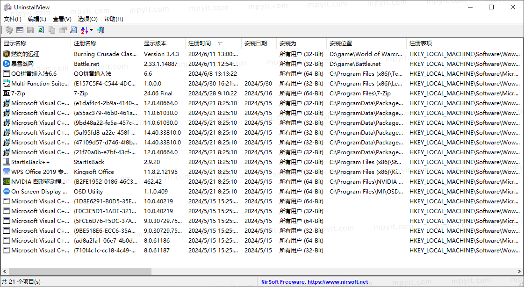Click the WPS Office 2019 row icon

click(x=7, y=172)
